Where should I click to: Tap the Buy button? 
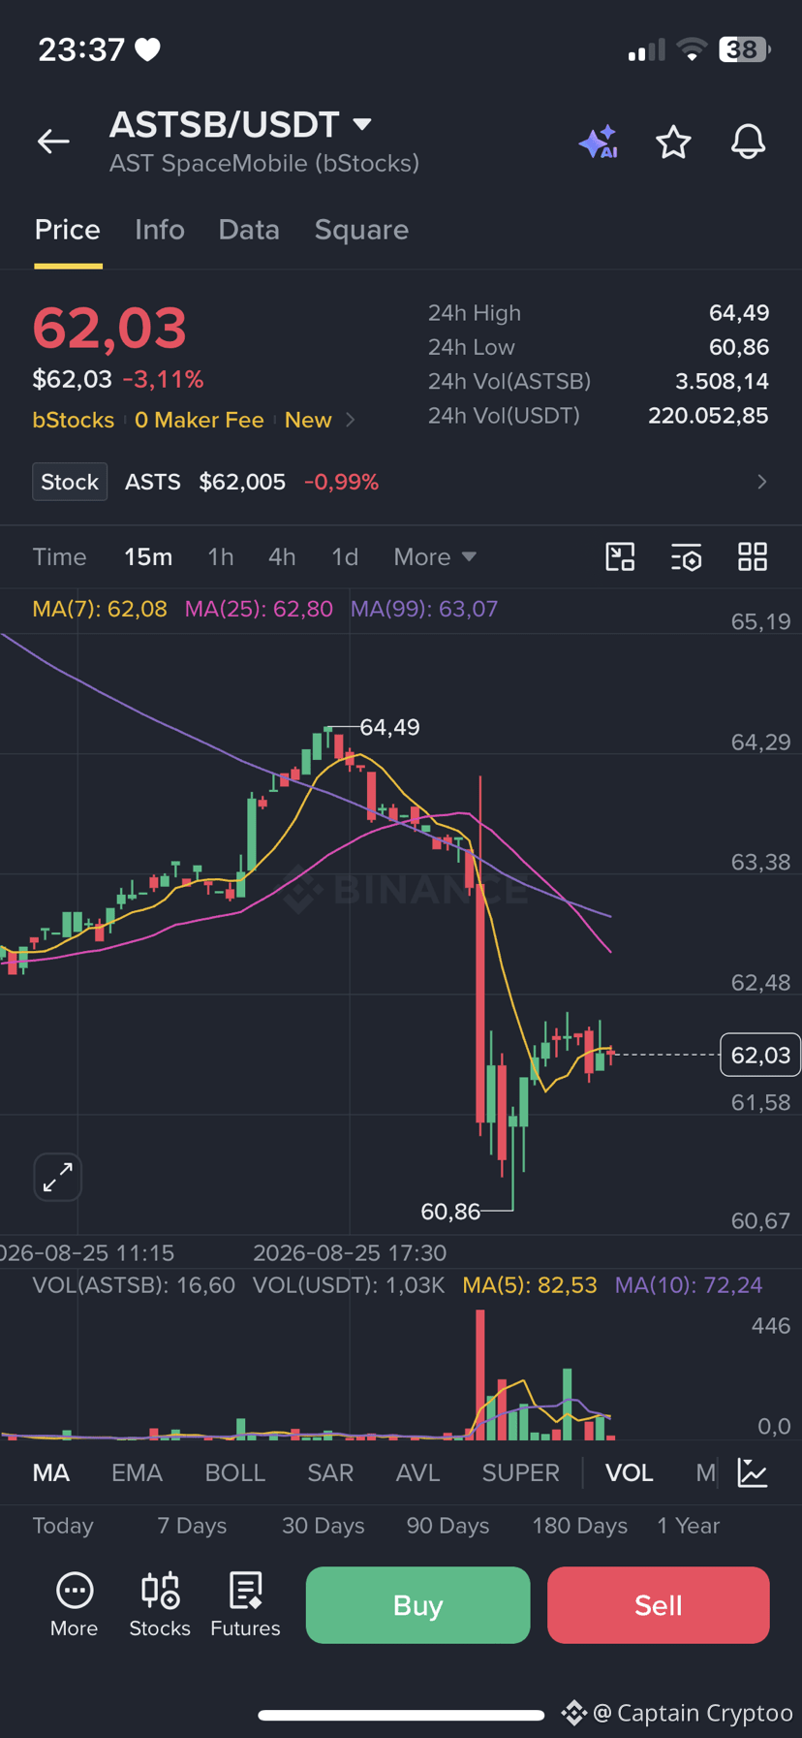(x=418, y=1605)
